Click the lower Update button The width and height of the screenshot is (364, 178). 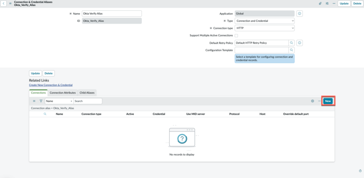coord(35,73)
